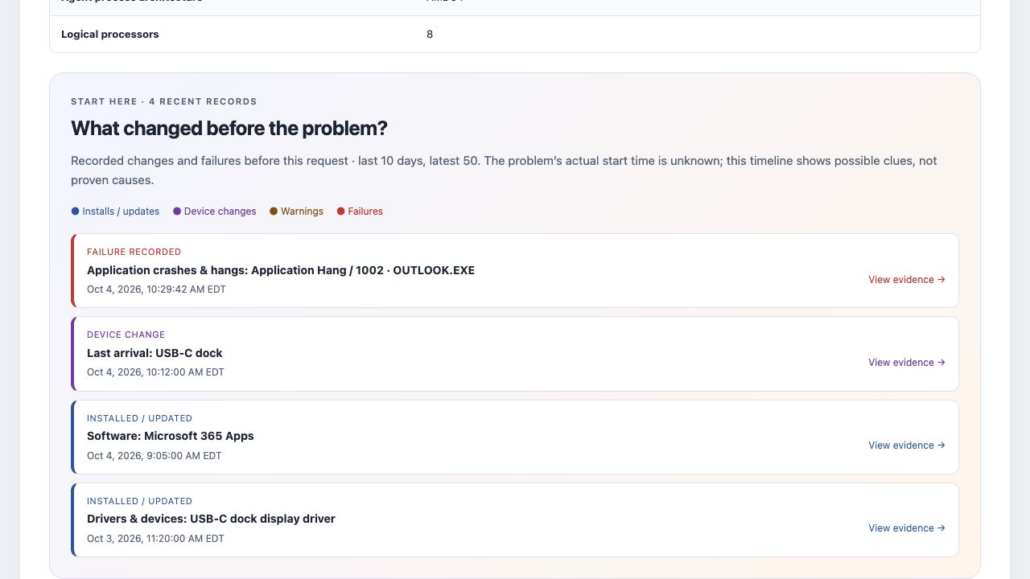Open View evidence for Microsoft 365 Apps
The height and width of the screenshot is (579, 1030).
click(x=907, y=446)
